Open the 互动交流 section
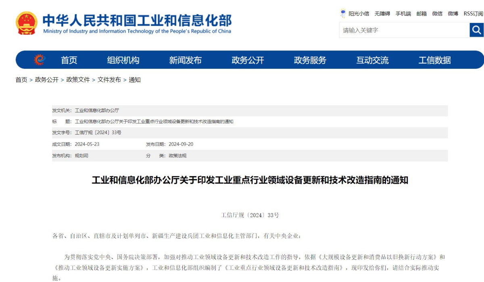This screenshot has height=282, width=484. (x=373, y=60)
